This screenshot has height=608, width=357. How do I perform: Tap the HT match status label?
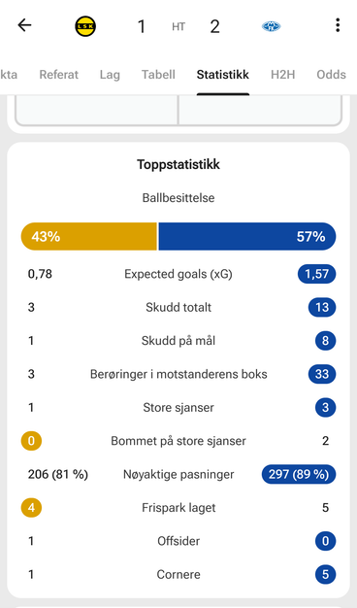click(178, 27)
